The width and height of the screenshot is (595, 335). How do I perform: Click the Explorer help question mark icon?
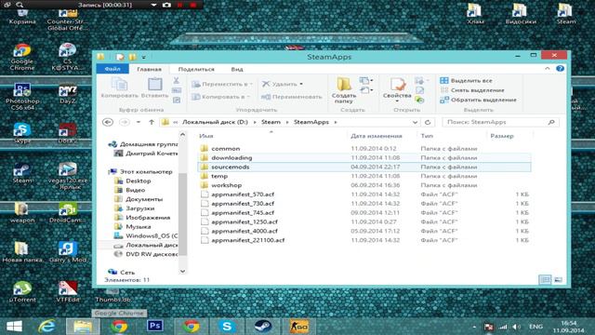point(560,69)
